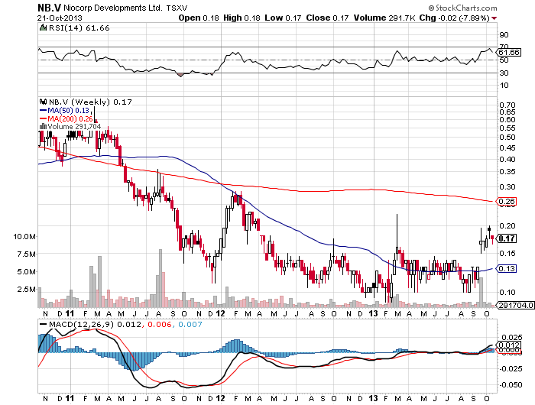Image resolution: width=535 pixels, height=405 pixels.
Task: Click the 90 RSI axis label
Action: click(x=504, y=35)
